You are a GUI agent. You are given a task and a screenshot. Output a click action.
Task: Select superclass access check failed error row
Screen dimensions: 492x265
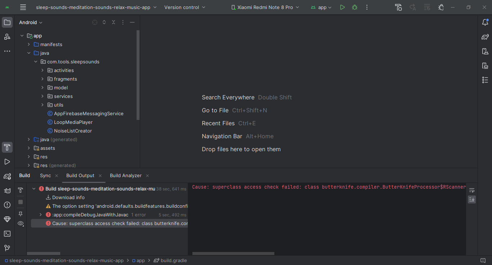coord(109,223)
